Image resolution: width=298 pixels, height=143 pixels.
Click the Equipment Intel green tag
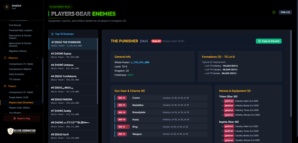tap(61, 7)
